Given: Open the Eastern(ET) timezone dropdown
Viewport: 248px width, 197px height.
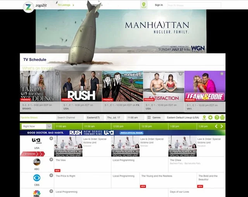Looking at the screenshot, I should 95,117.
